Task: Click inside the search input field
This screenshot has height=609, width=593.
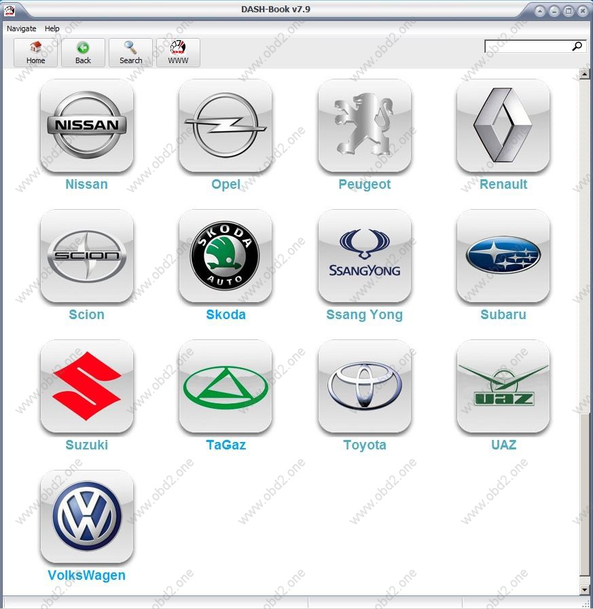Action: 528,46
